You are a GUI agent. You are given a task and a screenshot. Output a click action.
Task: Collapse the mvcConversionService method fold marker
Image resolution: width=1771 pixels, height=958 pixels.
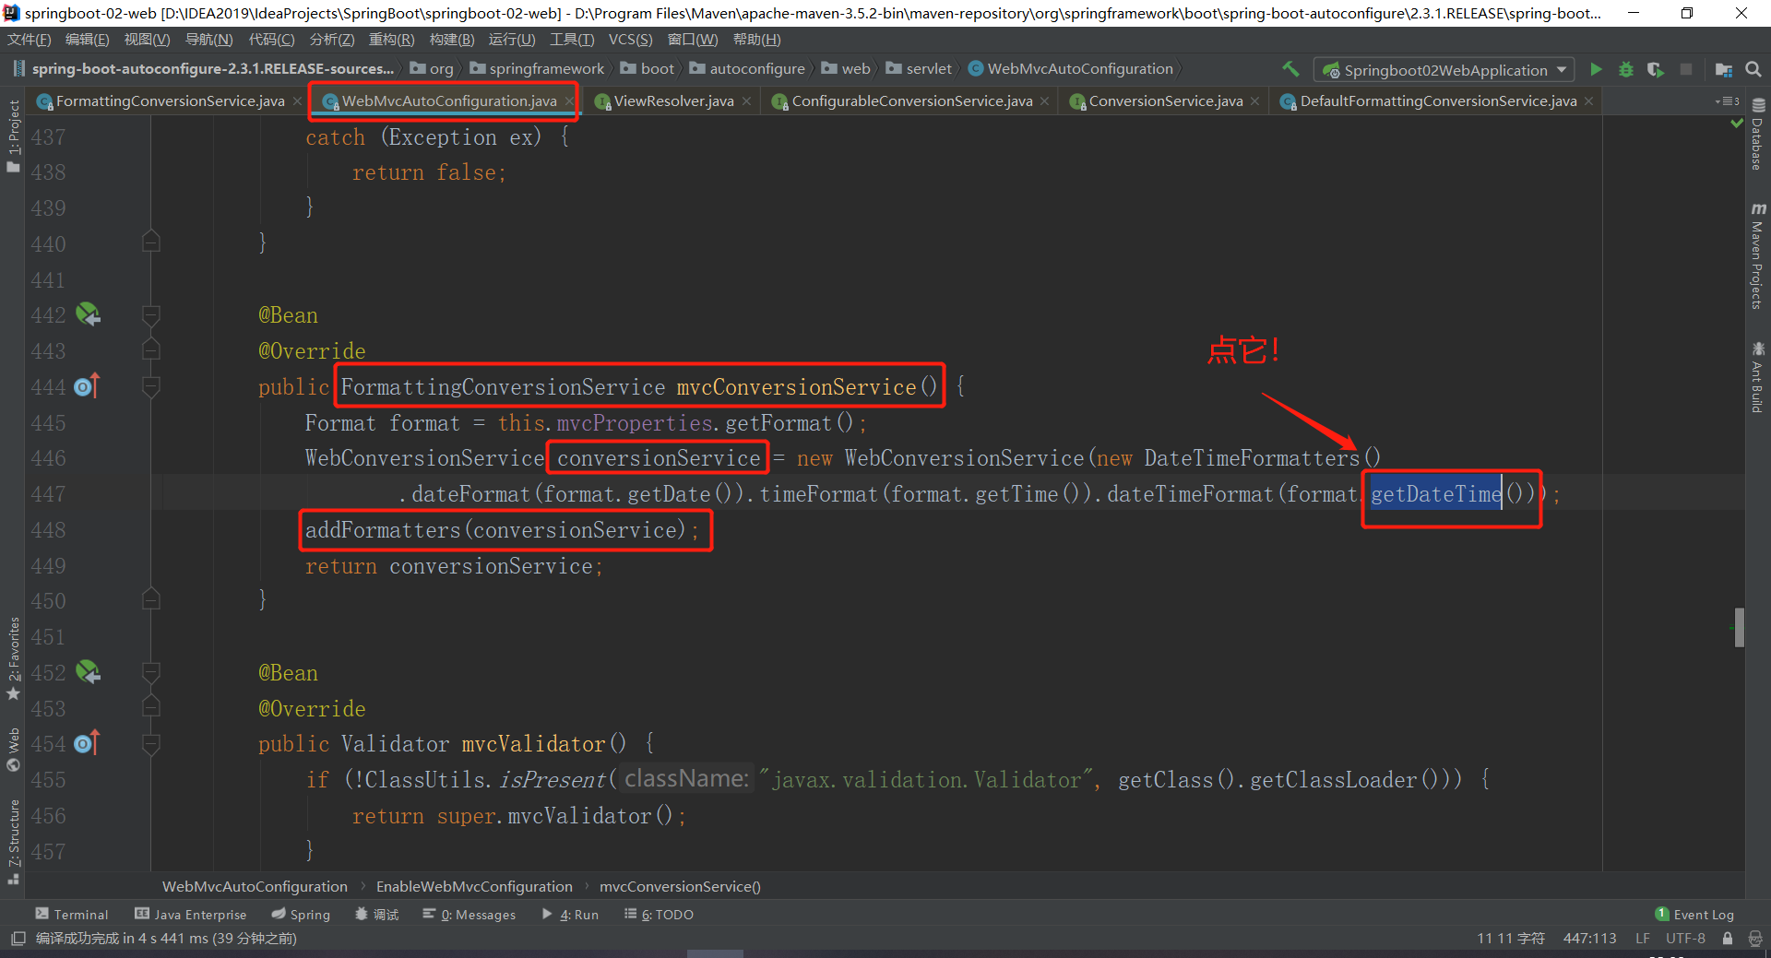click(x=151, y=386)
